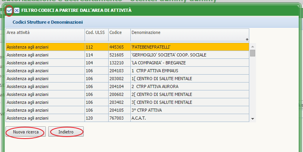
Task: Click Area attività cell in A.C.A.T. row
Action: point(45,118)
